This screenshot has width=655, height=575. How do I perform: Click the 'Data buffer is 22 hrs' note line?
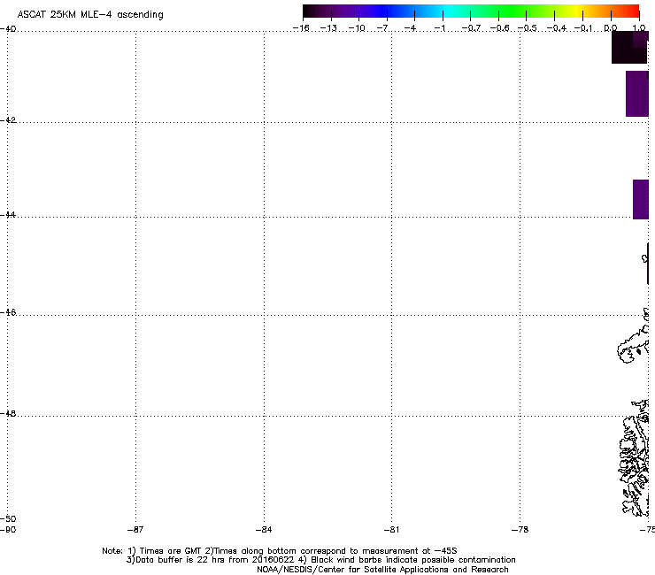pyautogui.click(x=320, y=560)
